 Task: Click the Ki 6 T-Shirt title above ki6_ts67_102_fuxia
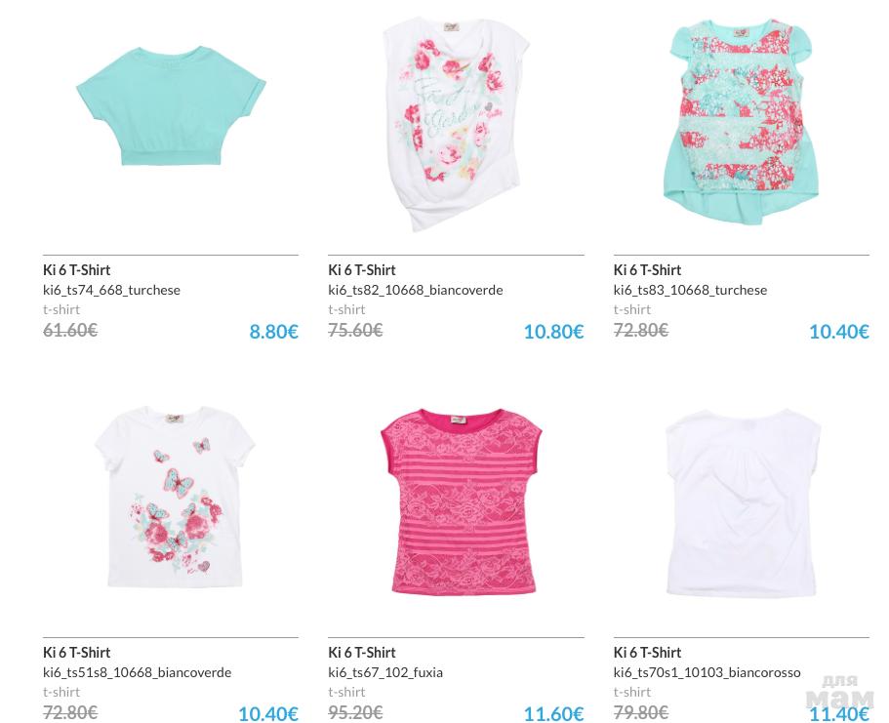pos(362,653)
